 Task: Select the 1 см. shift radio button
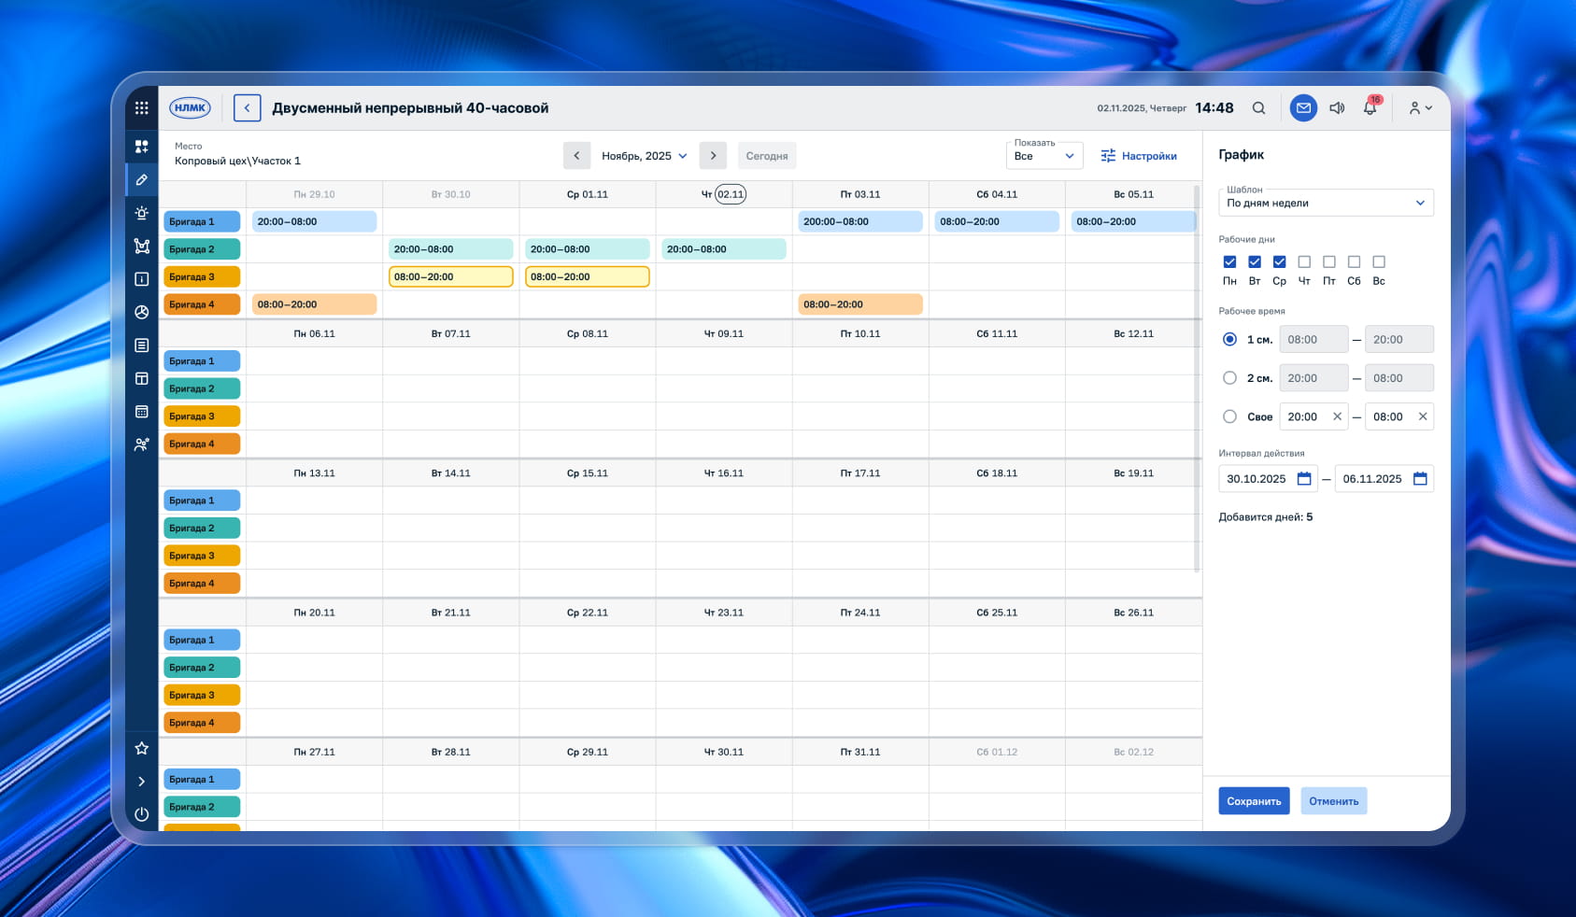click(x=1230, y=339)
